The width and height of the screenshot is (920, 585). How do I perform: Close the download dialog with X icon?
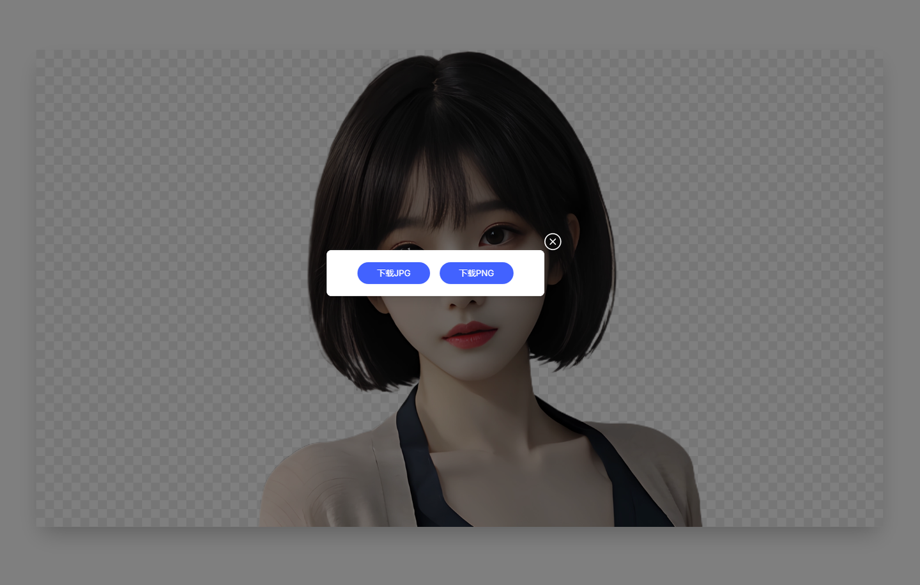553,242
